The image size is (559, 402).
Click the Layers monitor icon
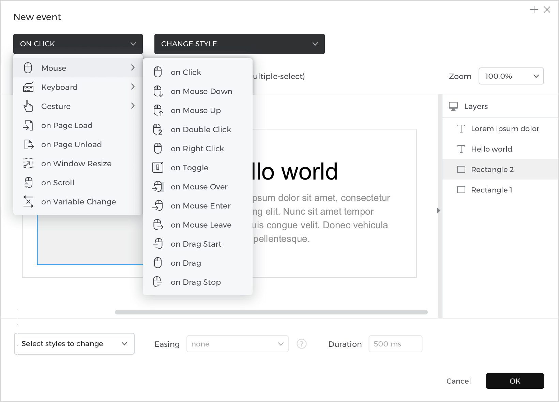point(453,106)
